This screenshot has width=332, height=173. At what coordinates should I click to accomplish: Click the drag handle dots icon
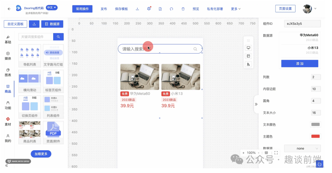click(x=248, y=41)
